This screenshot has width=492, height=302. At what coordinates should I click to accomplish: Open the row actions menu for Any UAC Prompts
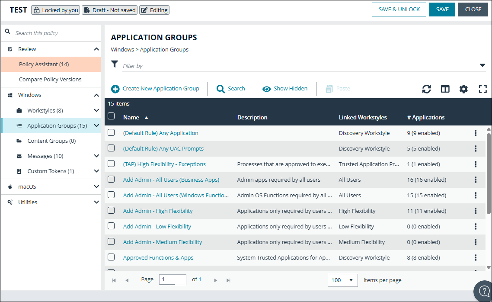click(x=475, y=148)
